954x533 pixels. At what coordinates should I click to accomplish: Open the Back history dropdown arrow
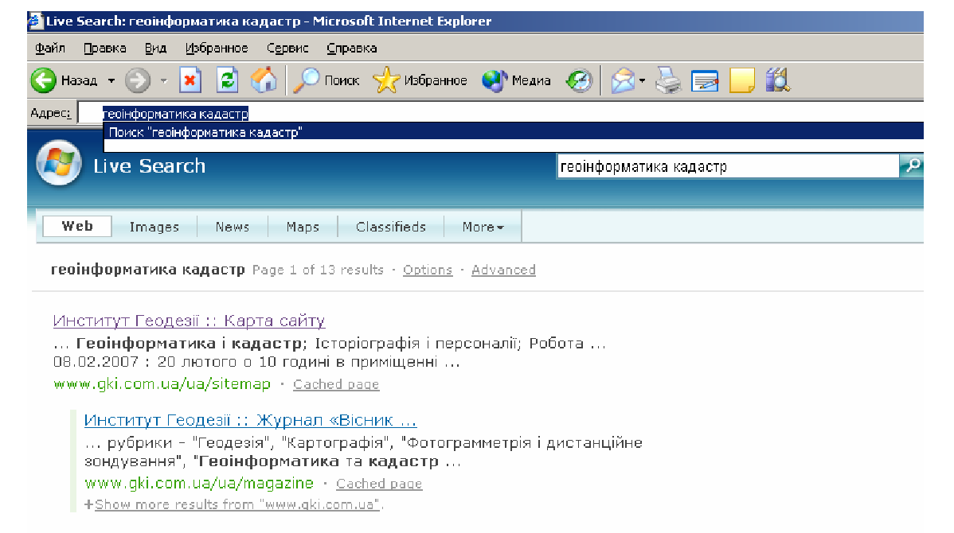click(111, 80)
